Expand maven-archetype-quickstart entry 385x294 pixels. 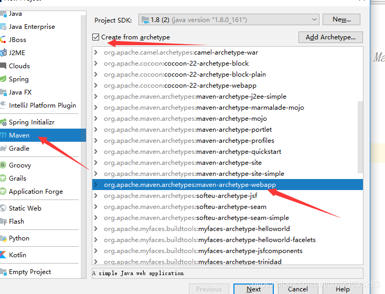click(x=96, y=152)
